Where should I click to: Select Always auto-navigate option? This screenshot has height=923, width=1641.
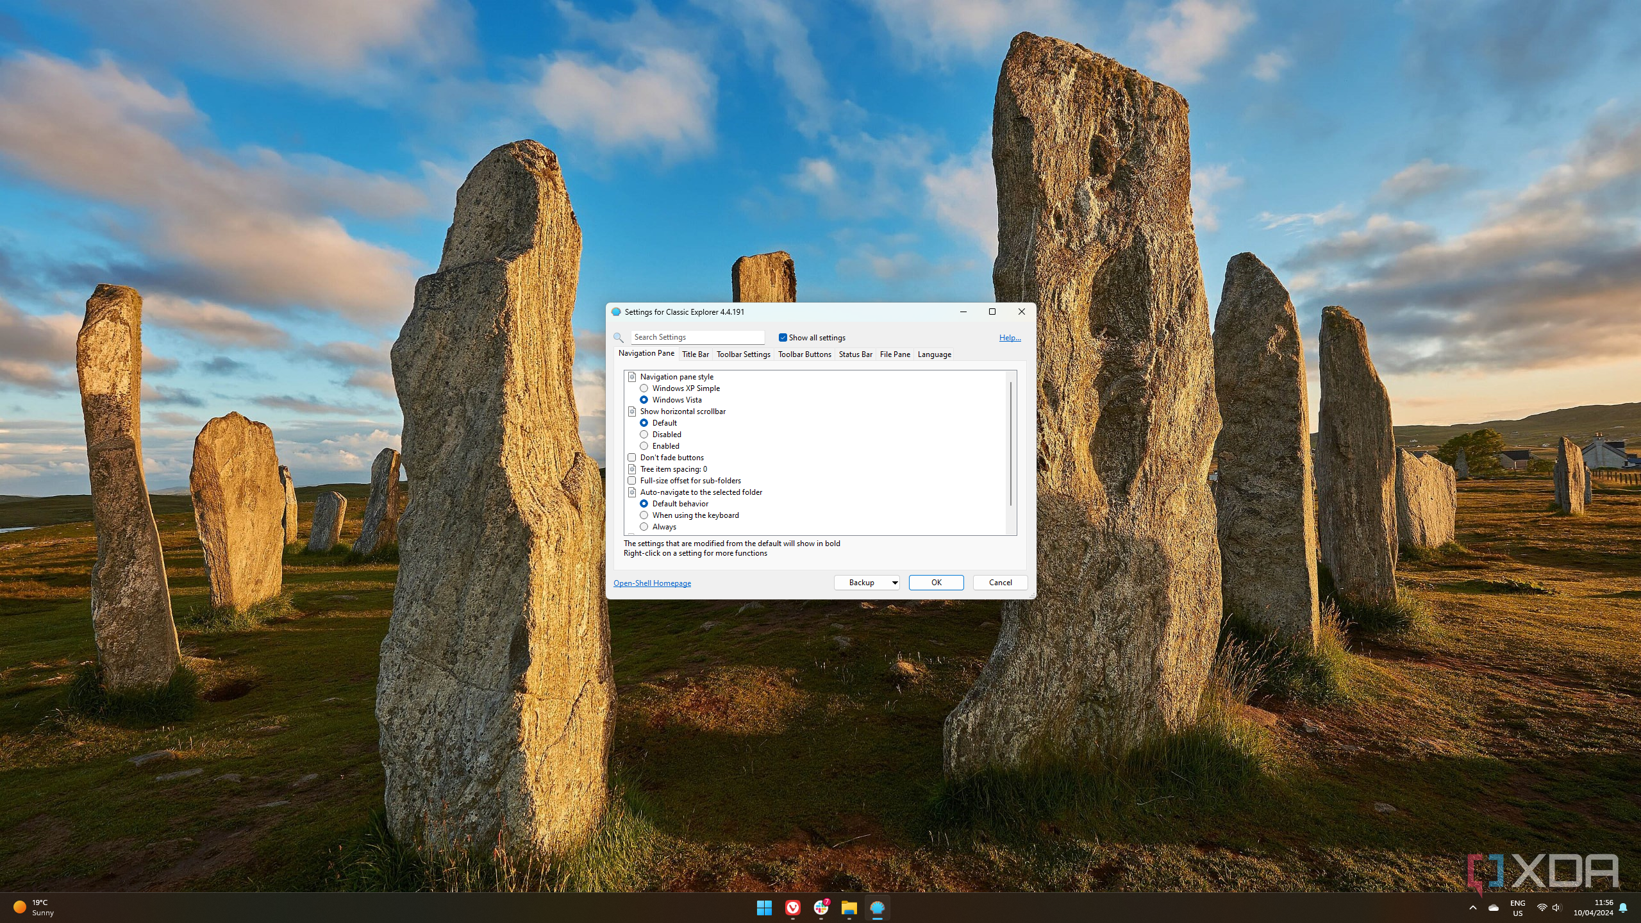tap(644, 527)
